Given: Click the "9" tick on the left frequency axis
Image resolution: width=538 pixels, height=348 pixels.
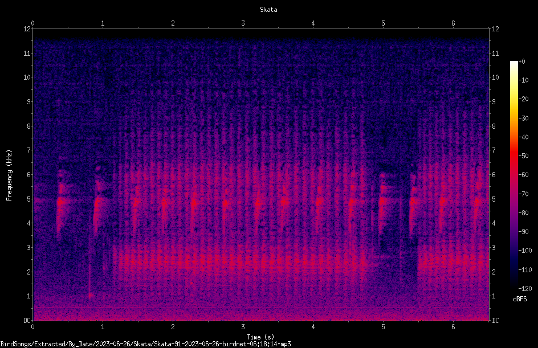Looking at the screenshot, I should tap(29, 102).
